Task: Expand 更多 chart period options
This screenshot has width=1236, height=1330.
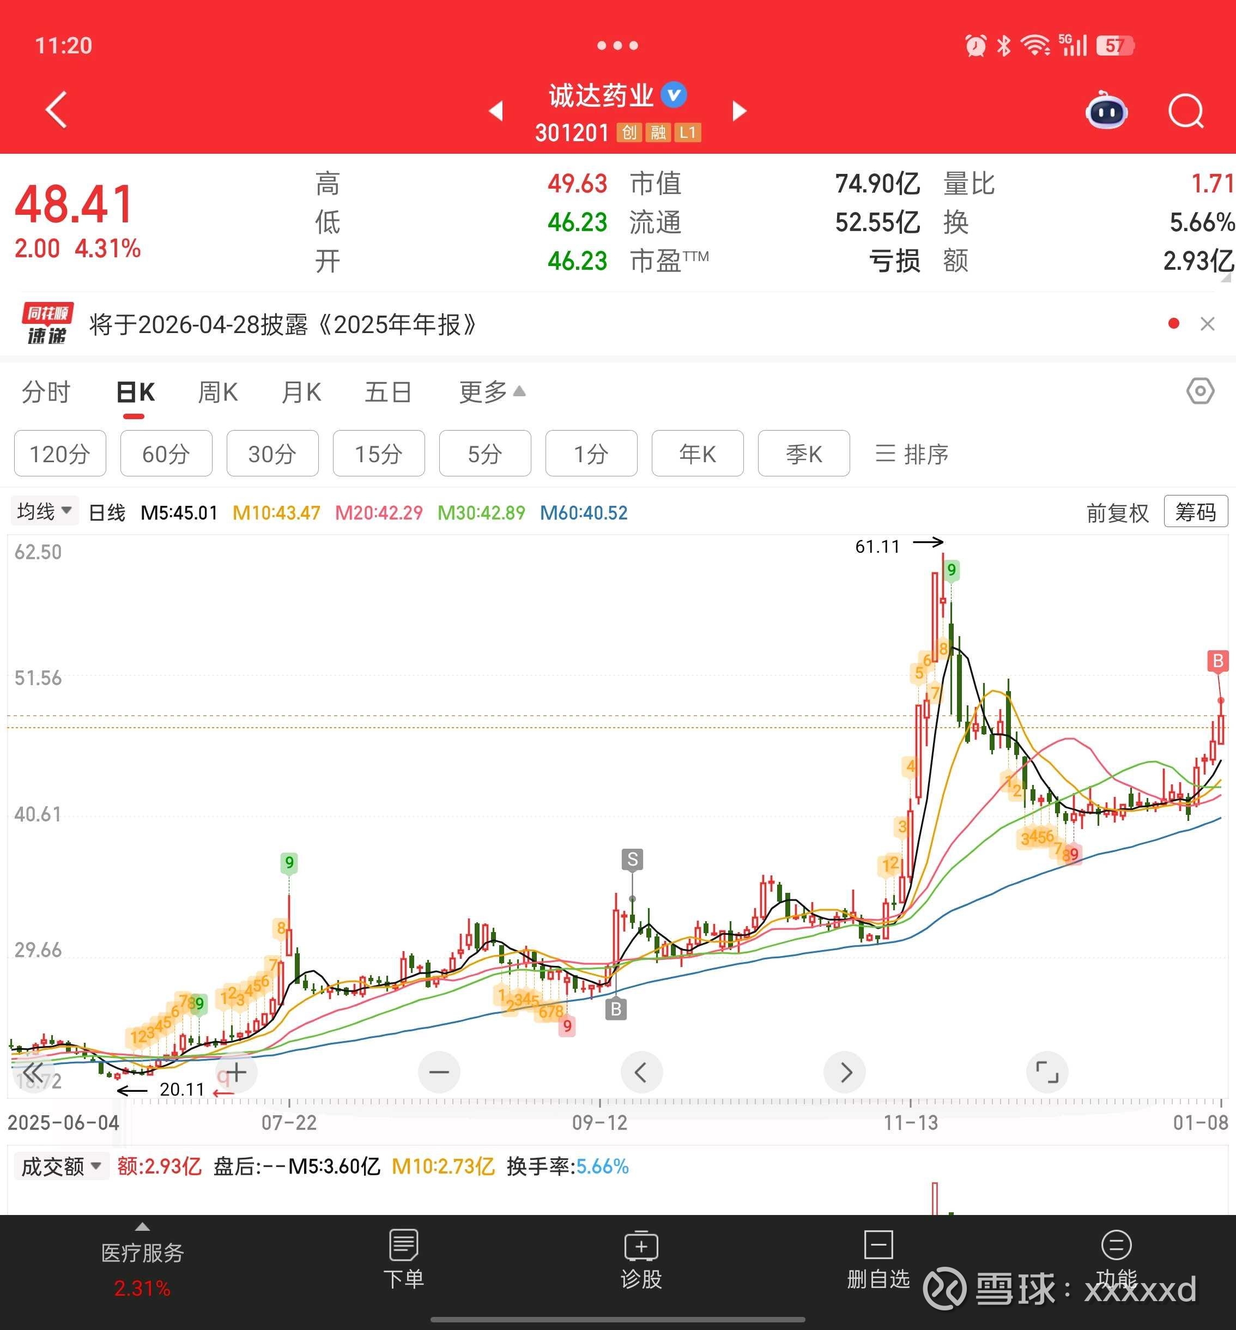Action: (x=492, y=392)
